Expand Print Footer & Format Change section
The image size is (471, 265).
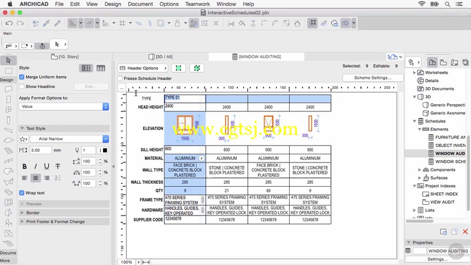point(22,221)
